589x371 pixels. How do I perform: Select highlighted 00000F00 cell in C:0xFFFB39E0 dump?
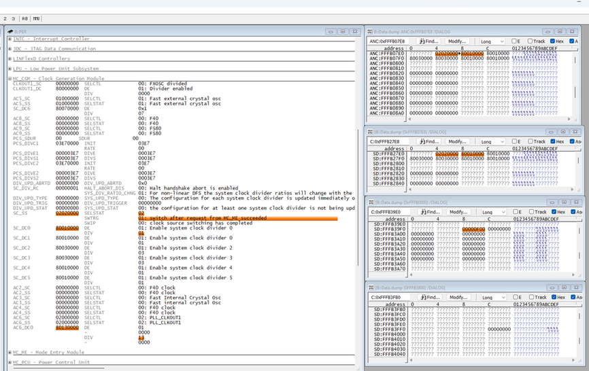click(473, 229)
